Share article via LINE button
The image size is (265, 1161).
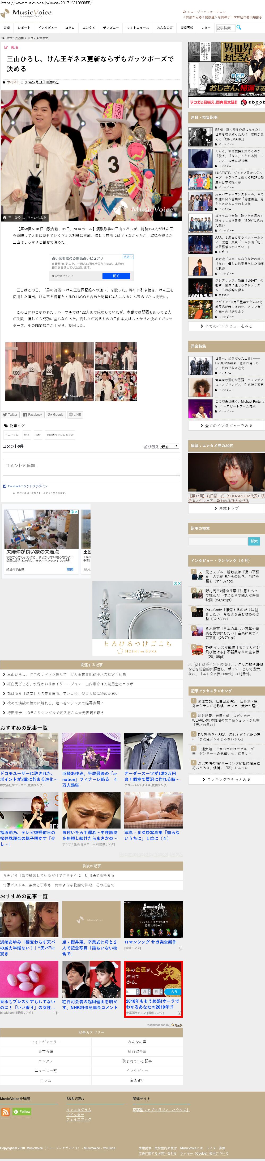click(x=75, y=414)
